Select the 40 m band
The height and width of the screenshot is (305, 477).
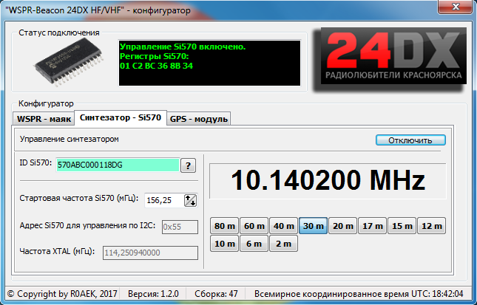point(283,226)
